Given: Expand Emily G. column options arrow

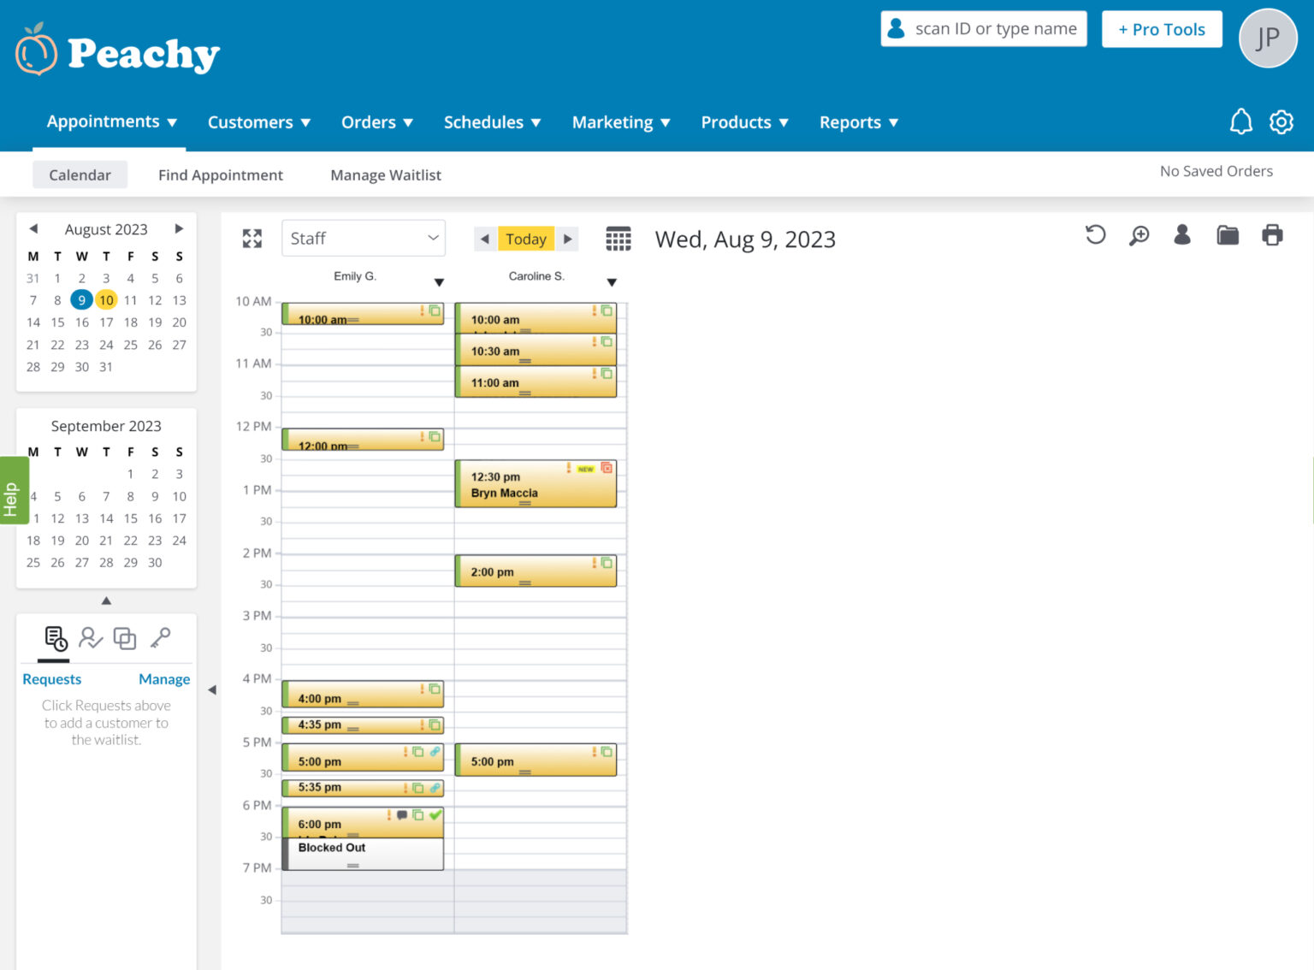Looking at the screenshot, I should (x=439, y=282).
